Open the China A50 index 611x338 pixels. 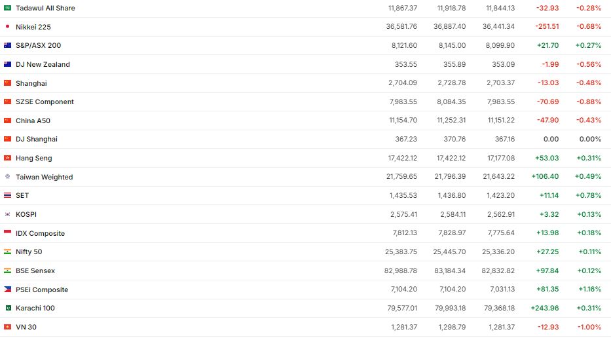coord(33,121)
